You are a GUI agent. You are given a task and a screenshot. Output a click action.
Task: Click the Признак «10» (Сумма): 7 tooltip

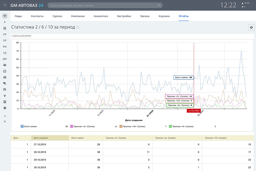tap(179, 101)
